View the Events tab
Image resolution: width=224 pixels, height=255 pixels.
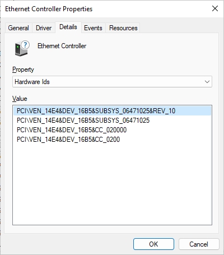tap(93, 28)
